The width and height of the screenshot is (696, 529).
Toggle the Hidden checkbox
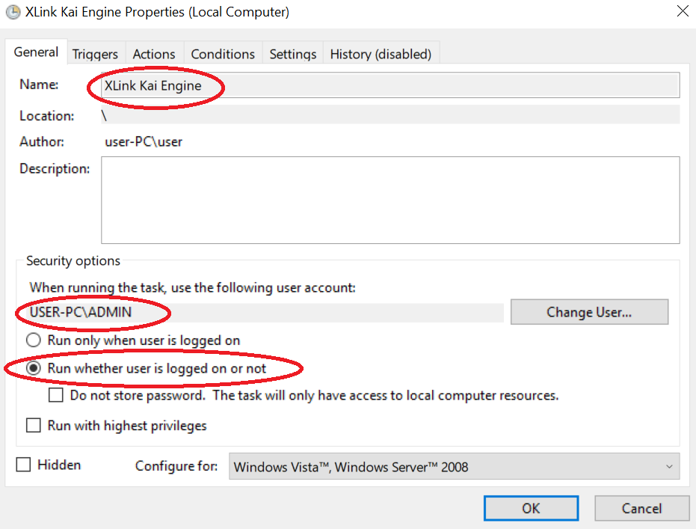[x=23, y=465]
